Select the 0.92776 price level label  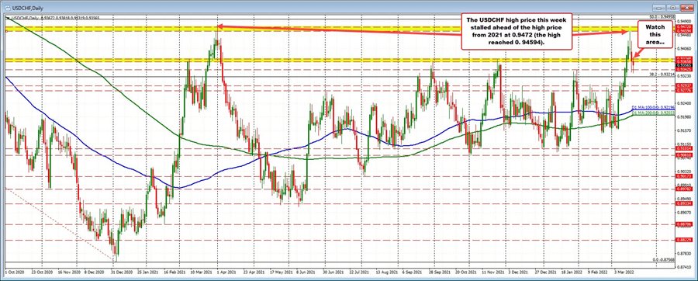[683, 90]
